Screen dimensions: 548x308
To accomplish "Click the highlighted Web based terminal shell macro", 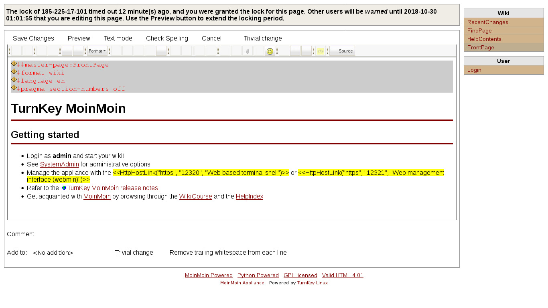I will [201, 173].
